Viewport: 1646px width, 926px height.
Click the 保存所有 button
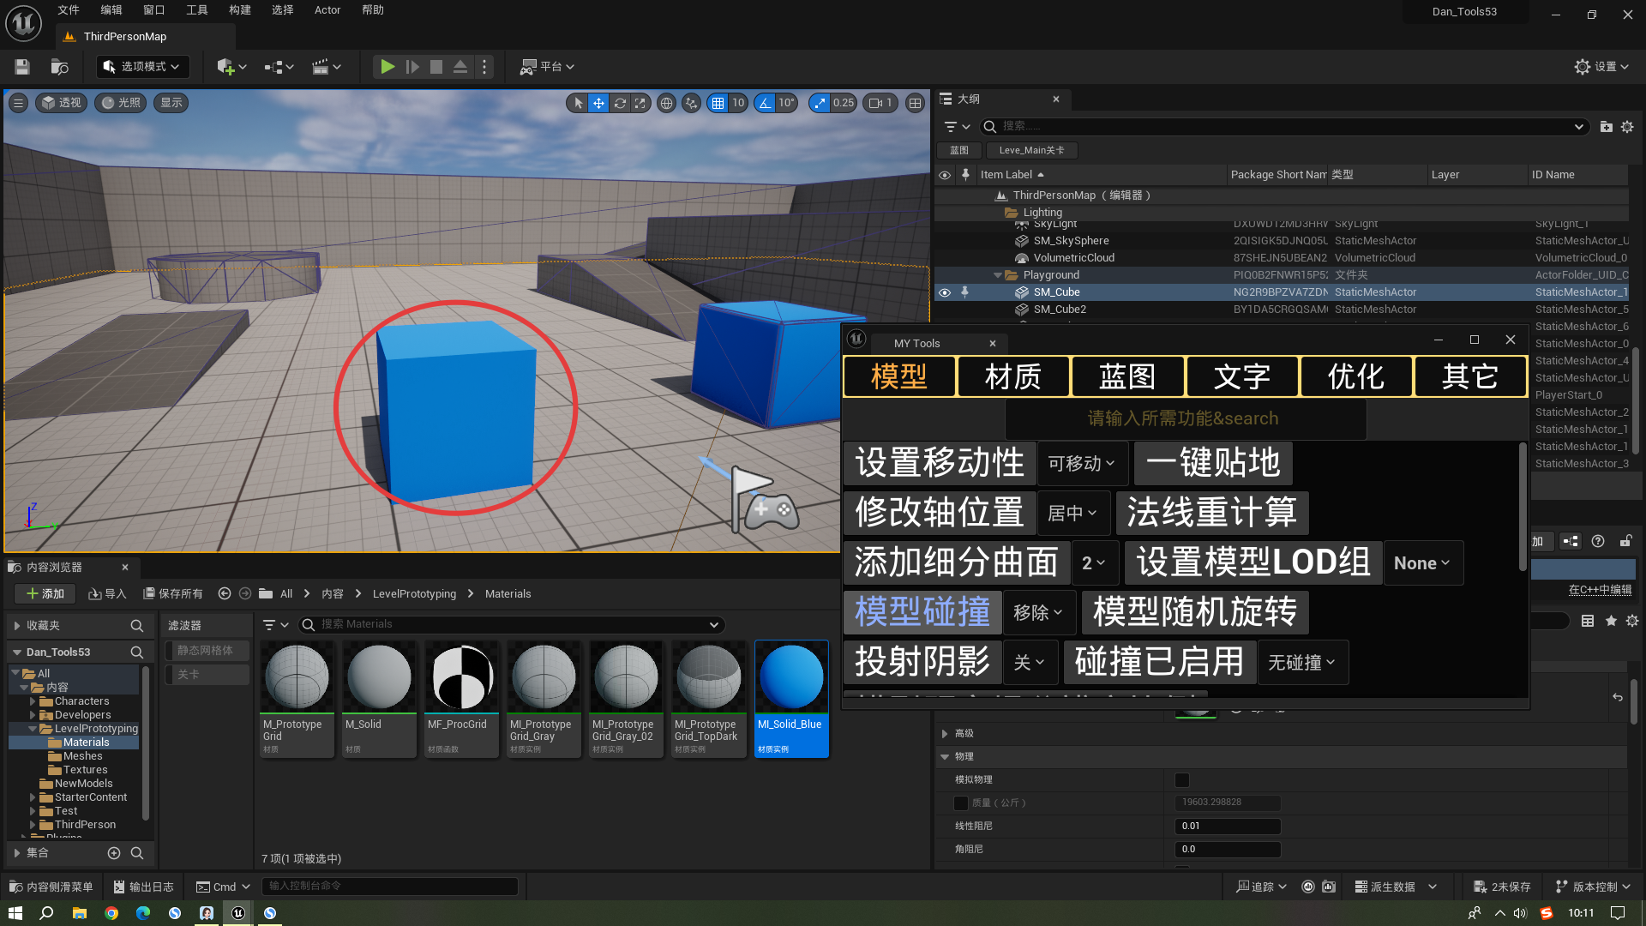pos(173,593)
